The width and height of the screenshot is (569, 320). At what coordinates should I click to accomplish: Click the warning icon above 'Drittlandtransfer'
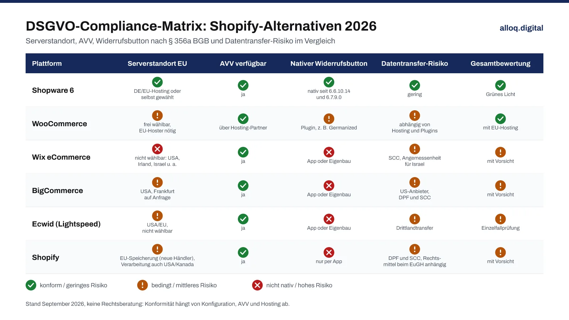pos(415,219)
